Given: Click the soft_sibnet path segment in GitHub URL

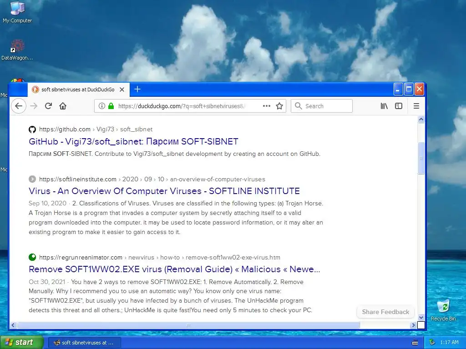Looking at the screenshot, I should (136, 130).
